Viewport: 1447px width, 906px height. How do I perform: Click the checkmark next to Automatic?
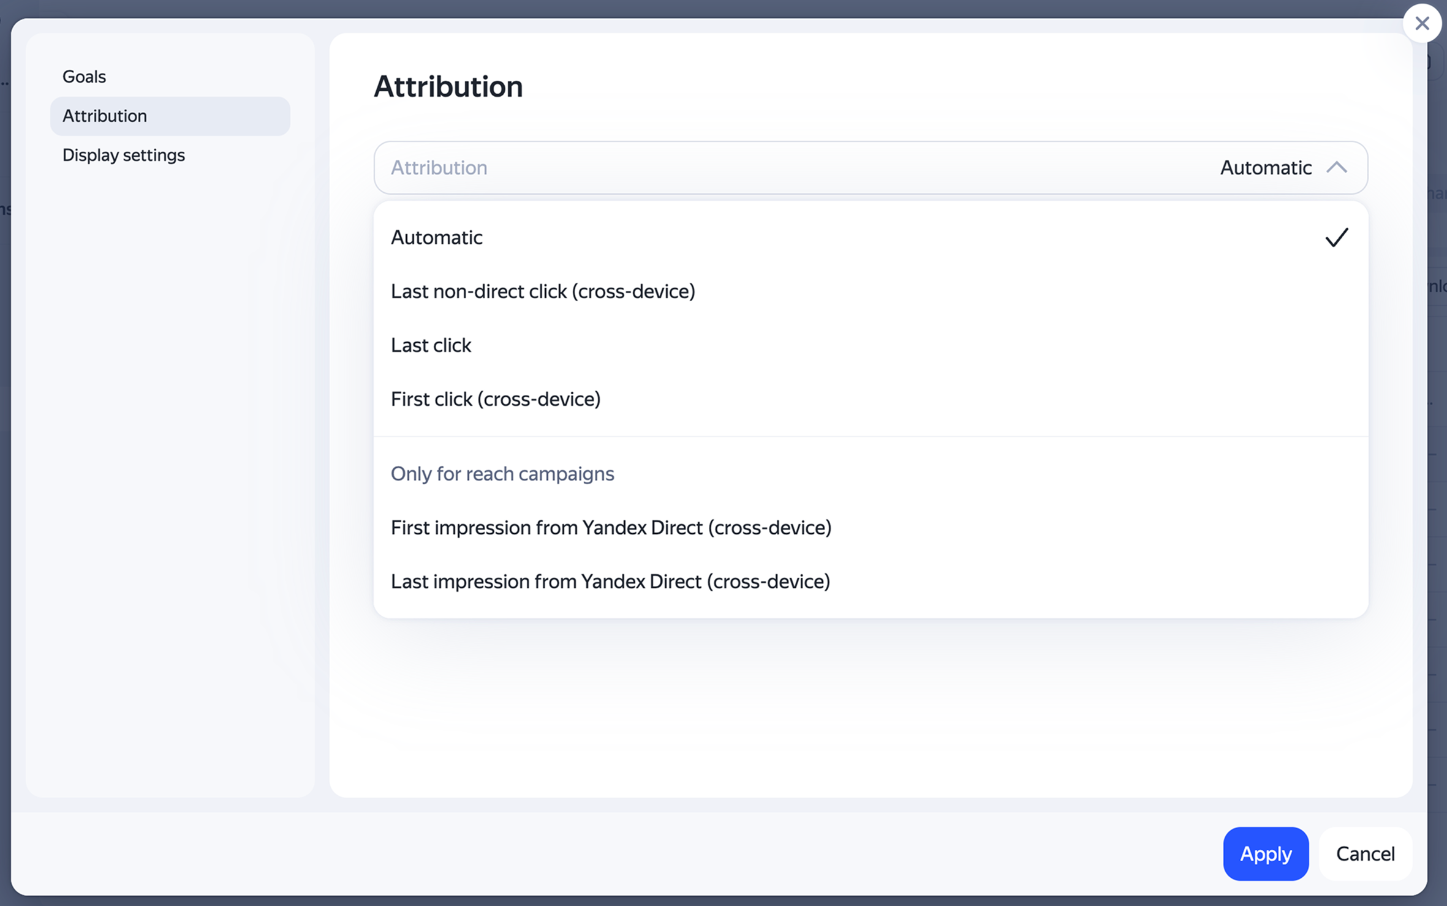tap(1336, 238)
